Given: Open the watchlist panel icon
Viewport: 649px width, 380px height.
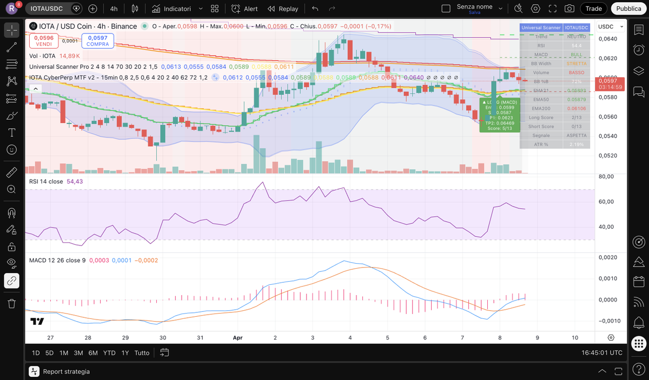Looking at the screenshot, I should click(x=639, y=30).
